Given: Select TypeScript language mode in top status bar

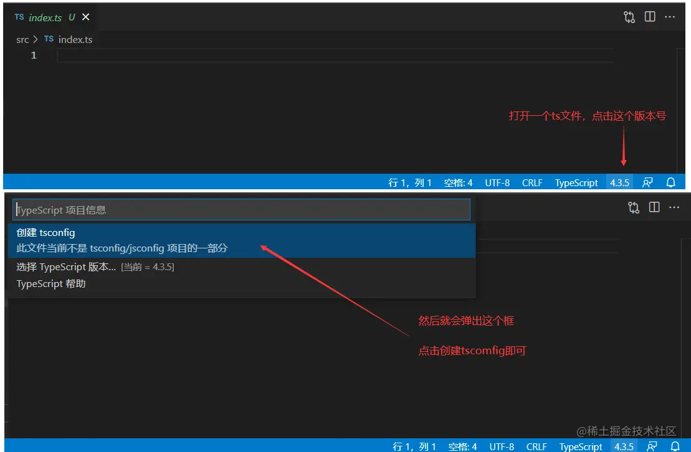Looking at the screenshot, I should [x=576, y=182].
